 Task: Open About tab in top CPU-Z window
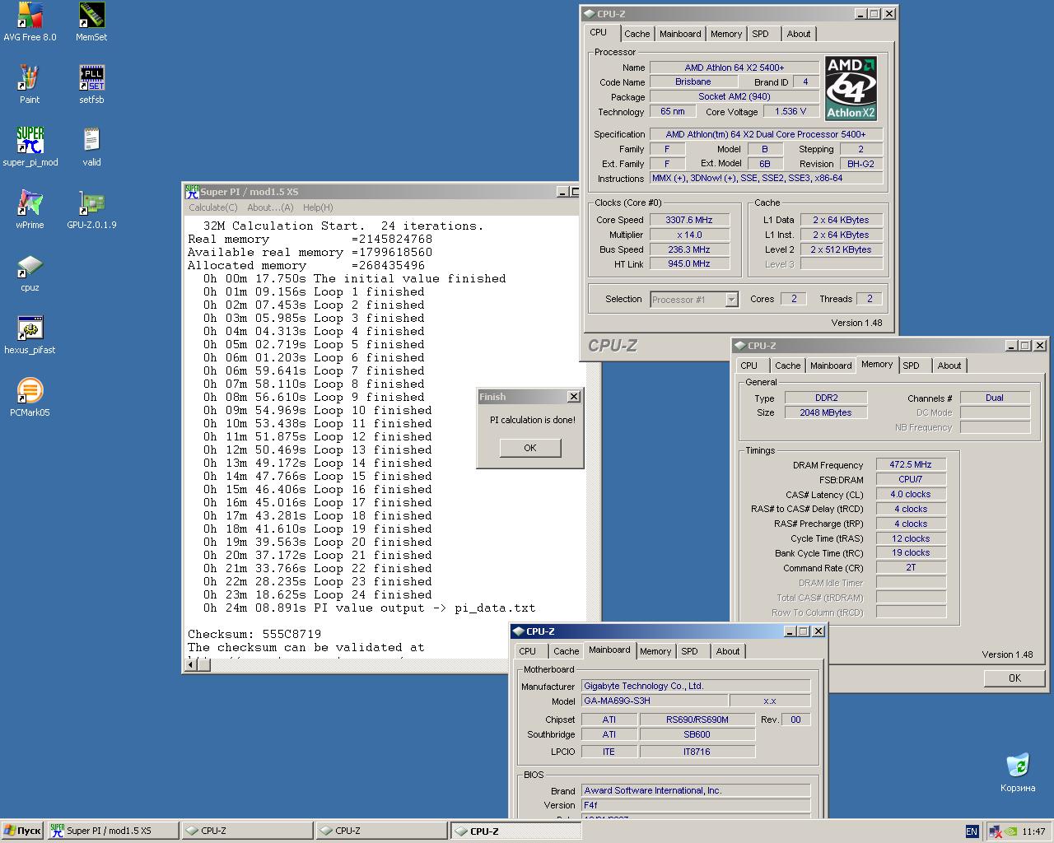(798, 34)
